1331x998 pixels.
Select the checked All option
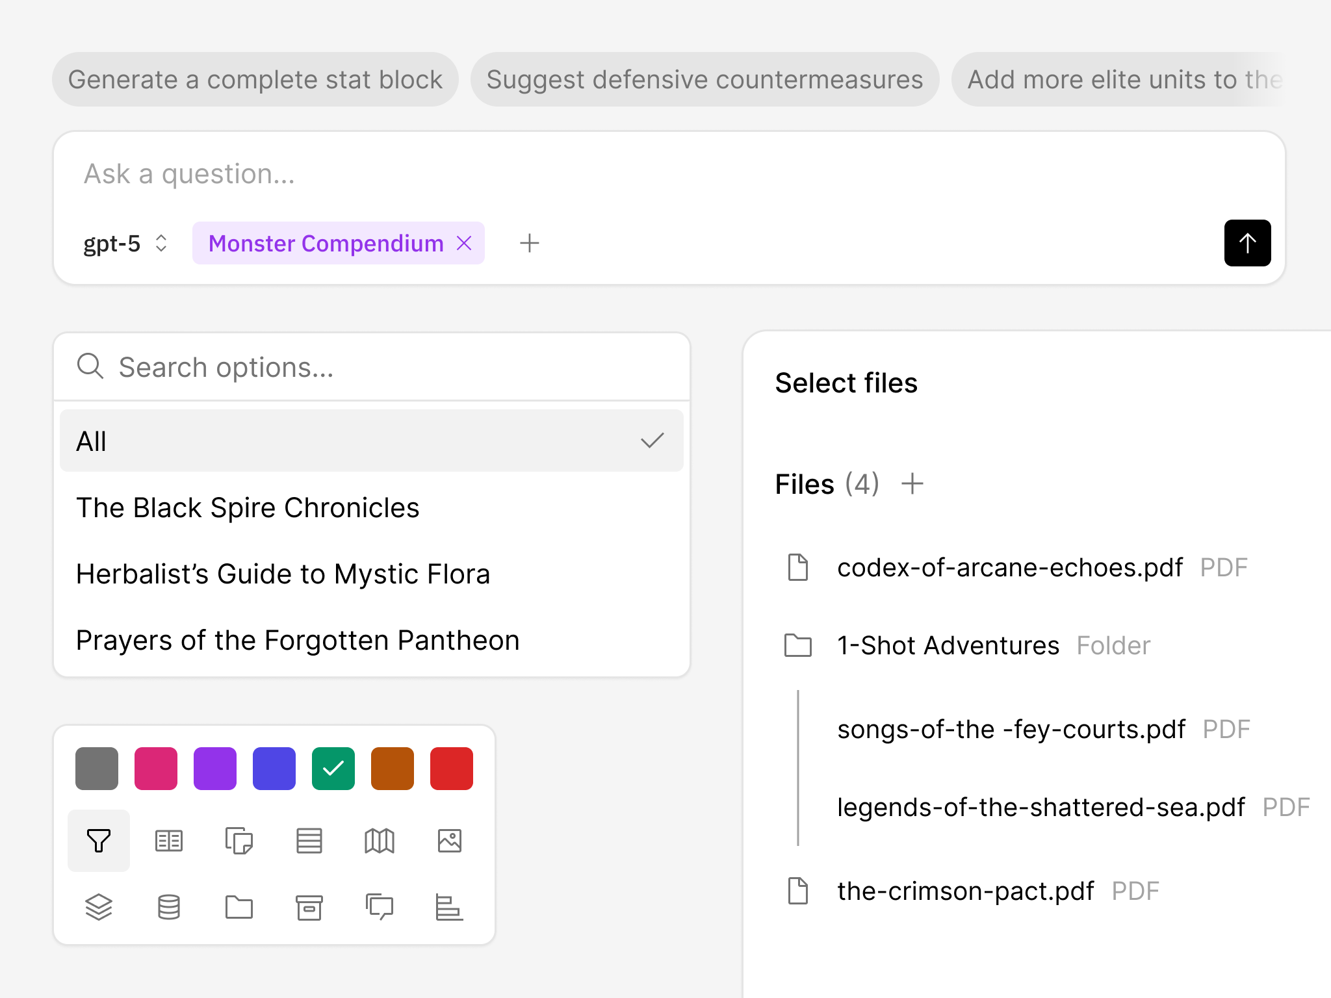(x=371, y=441)
